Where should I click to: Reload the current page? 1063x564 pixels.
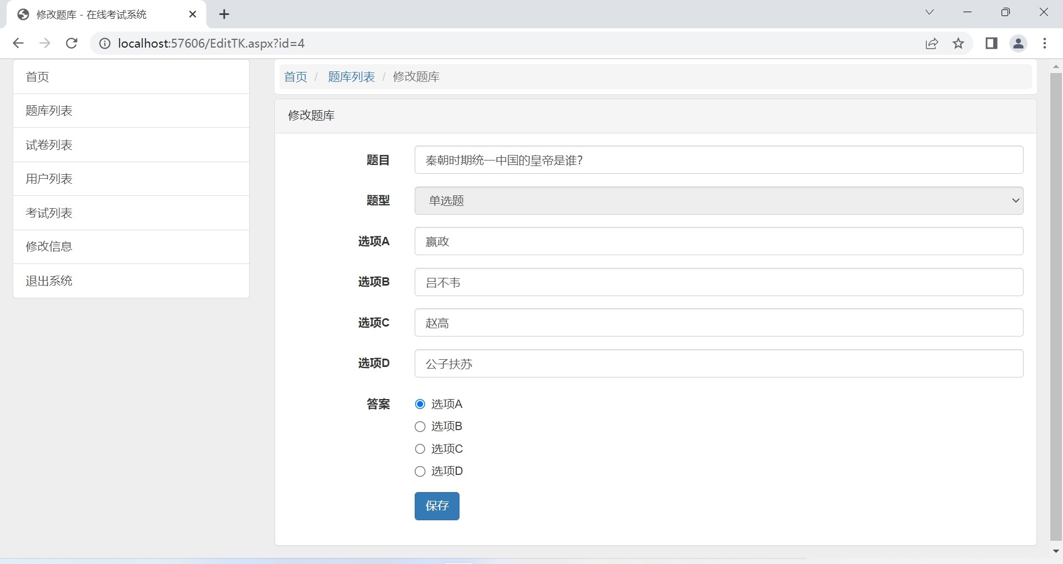(71, 43)
